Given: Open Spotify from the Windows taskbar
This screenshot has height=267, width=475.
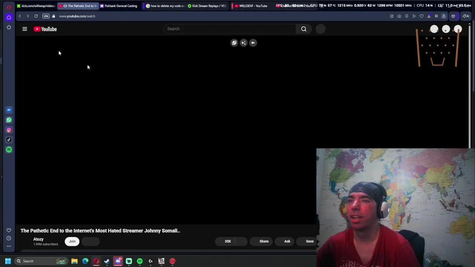Looking at the screenshot, I should coord(140,261).
